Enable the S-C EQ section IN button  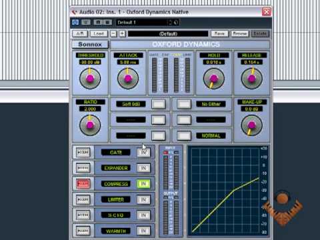point(143,215)
